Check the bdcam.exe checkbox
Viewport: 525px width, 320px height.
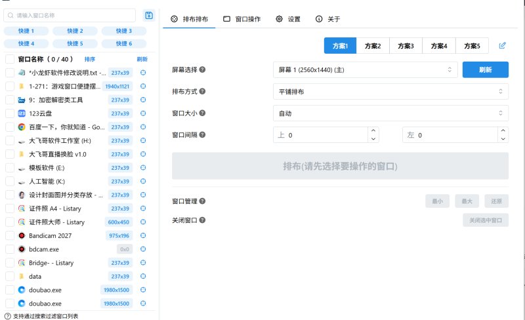[10, 249]
